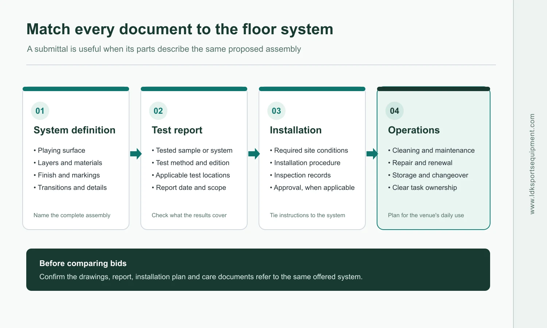This screenshot has width=547, height=328.
Task: Click the Installation procedure bullet
Action: tap(305, 163)
